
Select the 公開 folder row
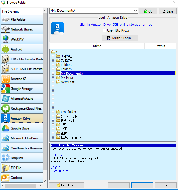64,129
